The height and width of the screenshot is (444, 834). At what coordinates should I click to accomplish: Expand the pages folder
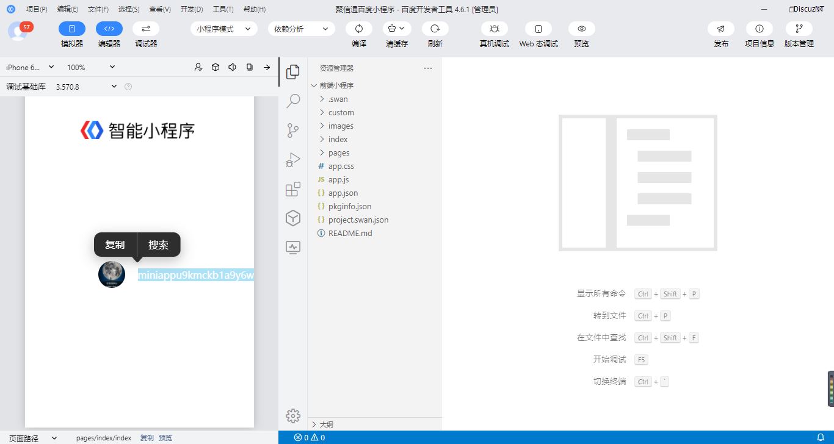pyautogui.click(x=339, y=153)
